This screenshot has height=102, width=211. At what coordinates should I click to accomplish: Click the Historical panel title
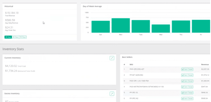tap(9, 6)
